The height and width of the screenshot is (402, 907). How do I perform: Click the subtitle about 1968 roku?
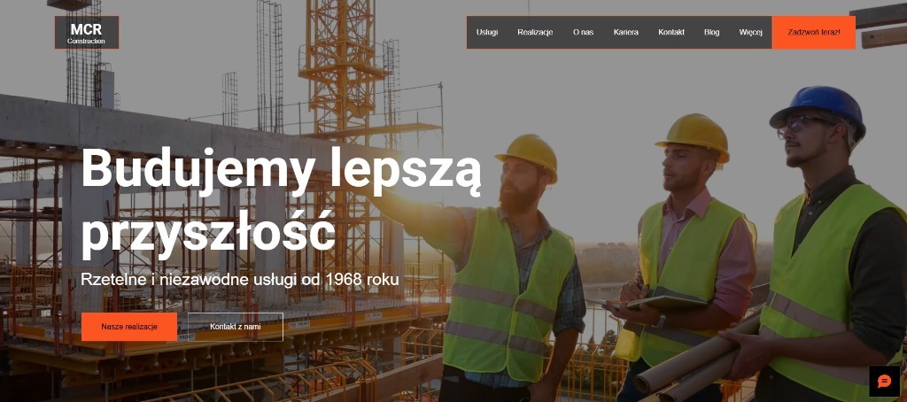(240, 280)
